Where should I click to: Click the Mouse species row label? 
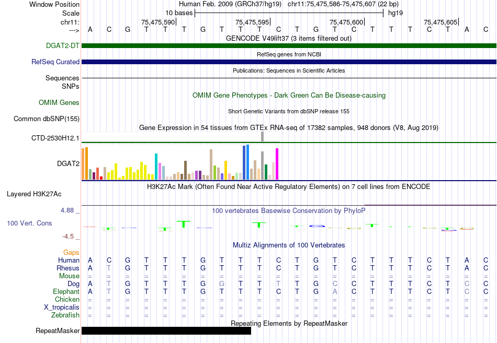[x=69, y=276]
